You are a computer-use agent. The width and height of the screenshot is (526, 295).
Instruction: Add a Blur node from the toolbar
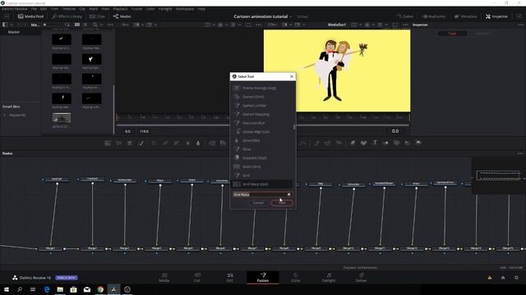coord(198,143)
